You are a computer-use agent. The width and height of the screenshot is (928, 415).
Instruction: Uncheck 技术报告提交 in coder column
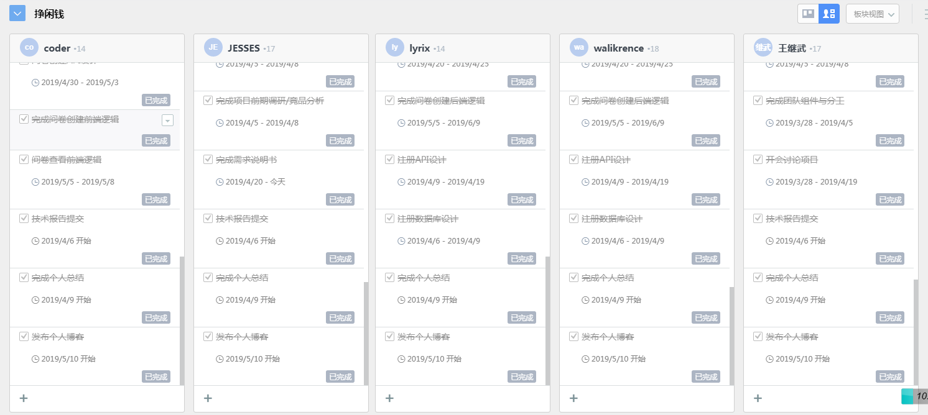(24, 219)
